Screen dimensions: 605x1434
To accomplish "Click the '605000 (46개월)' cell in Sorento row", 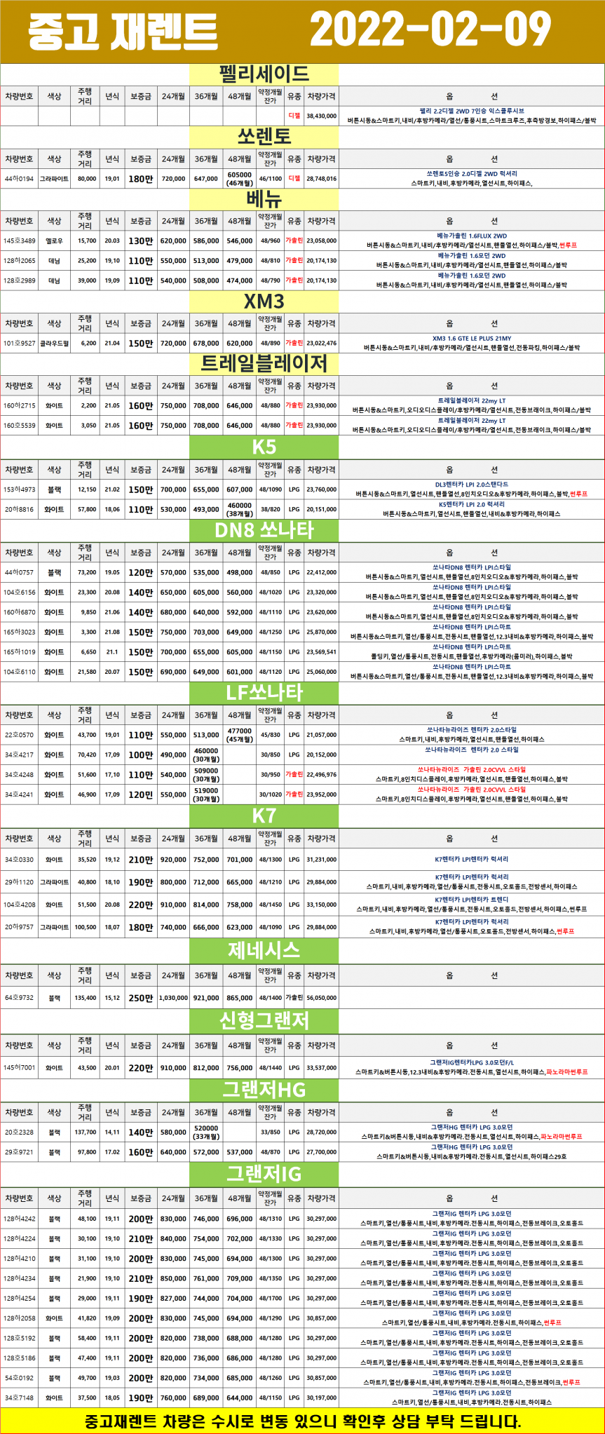I will [x=240, y=179].
